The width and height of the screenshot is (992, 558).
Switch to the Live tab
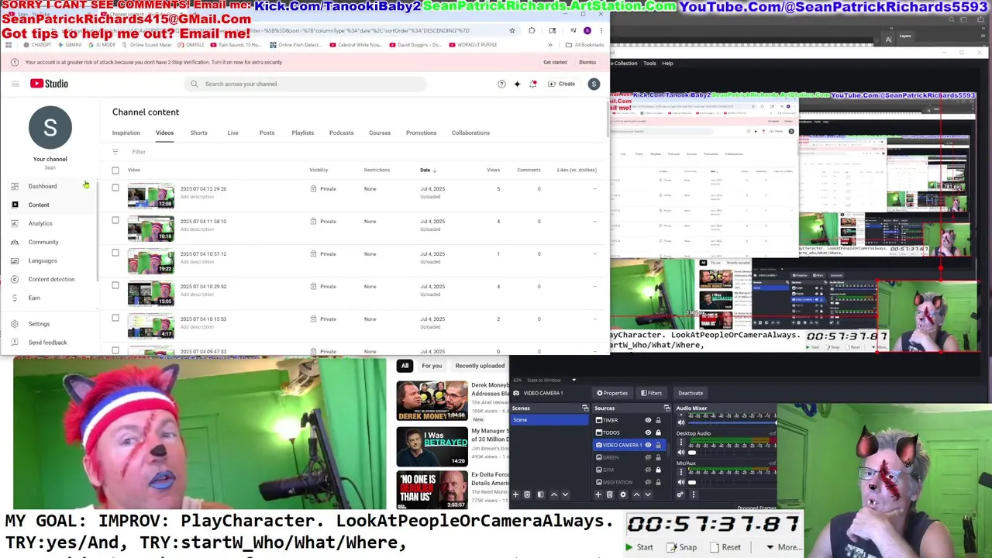pos(232,133)
